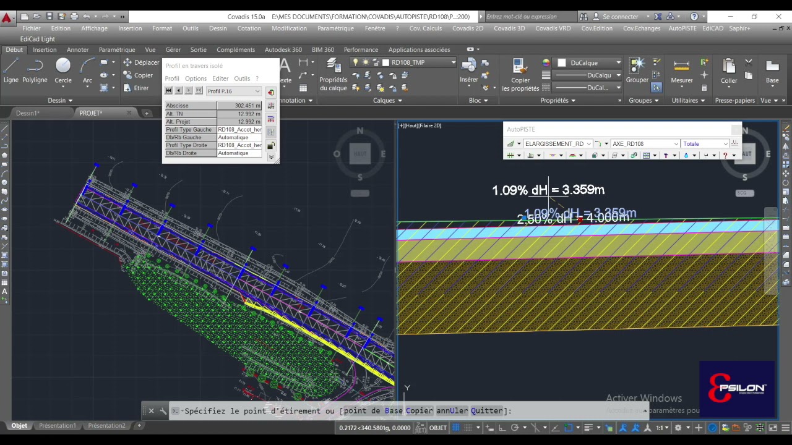792x445 pixels.
Task: Switch to the Paramétrique ribbon tab
Action: click(117, 49)
